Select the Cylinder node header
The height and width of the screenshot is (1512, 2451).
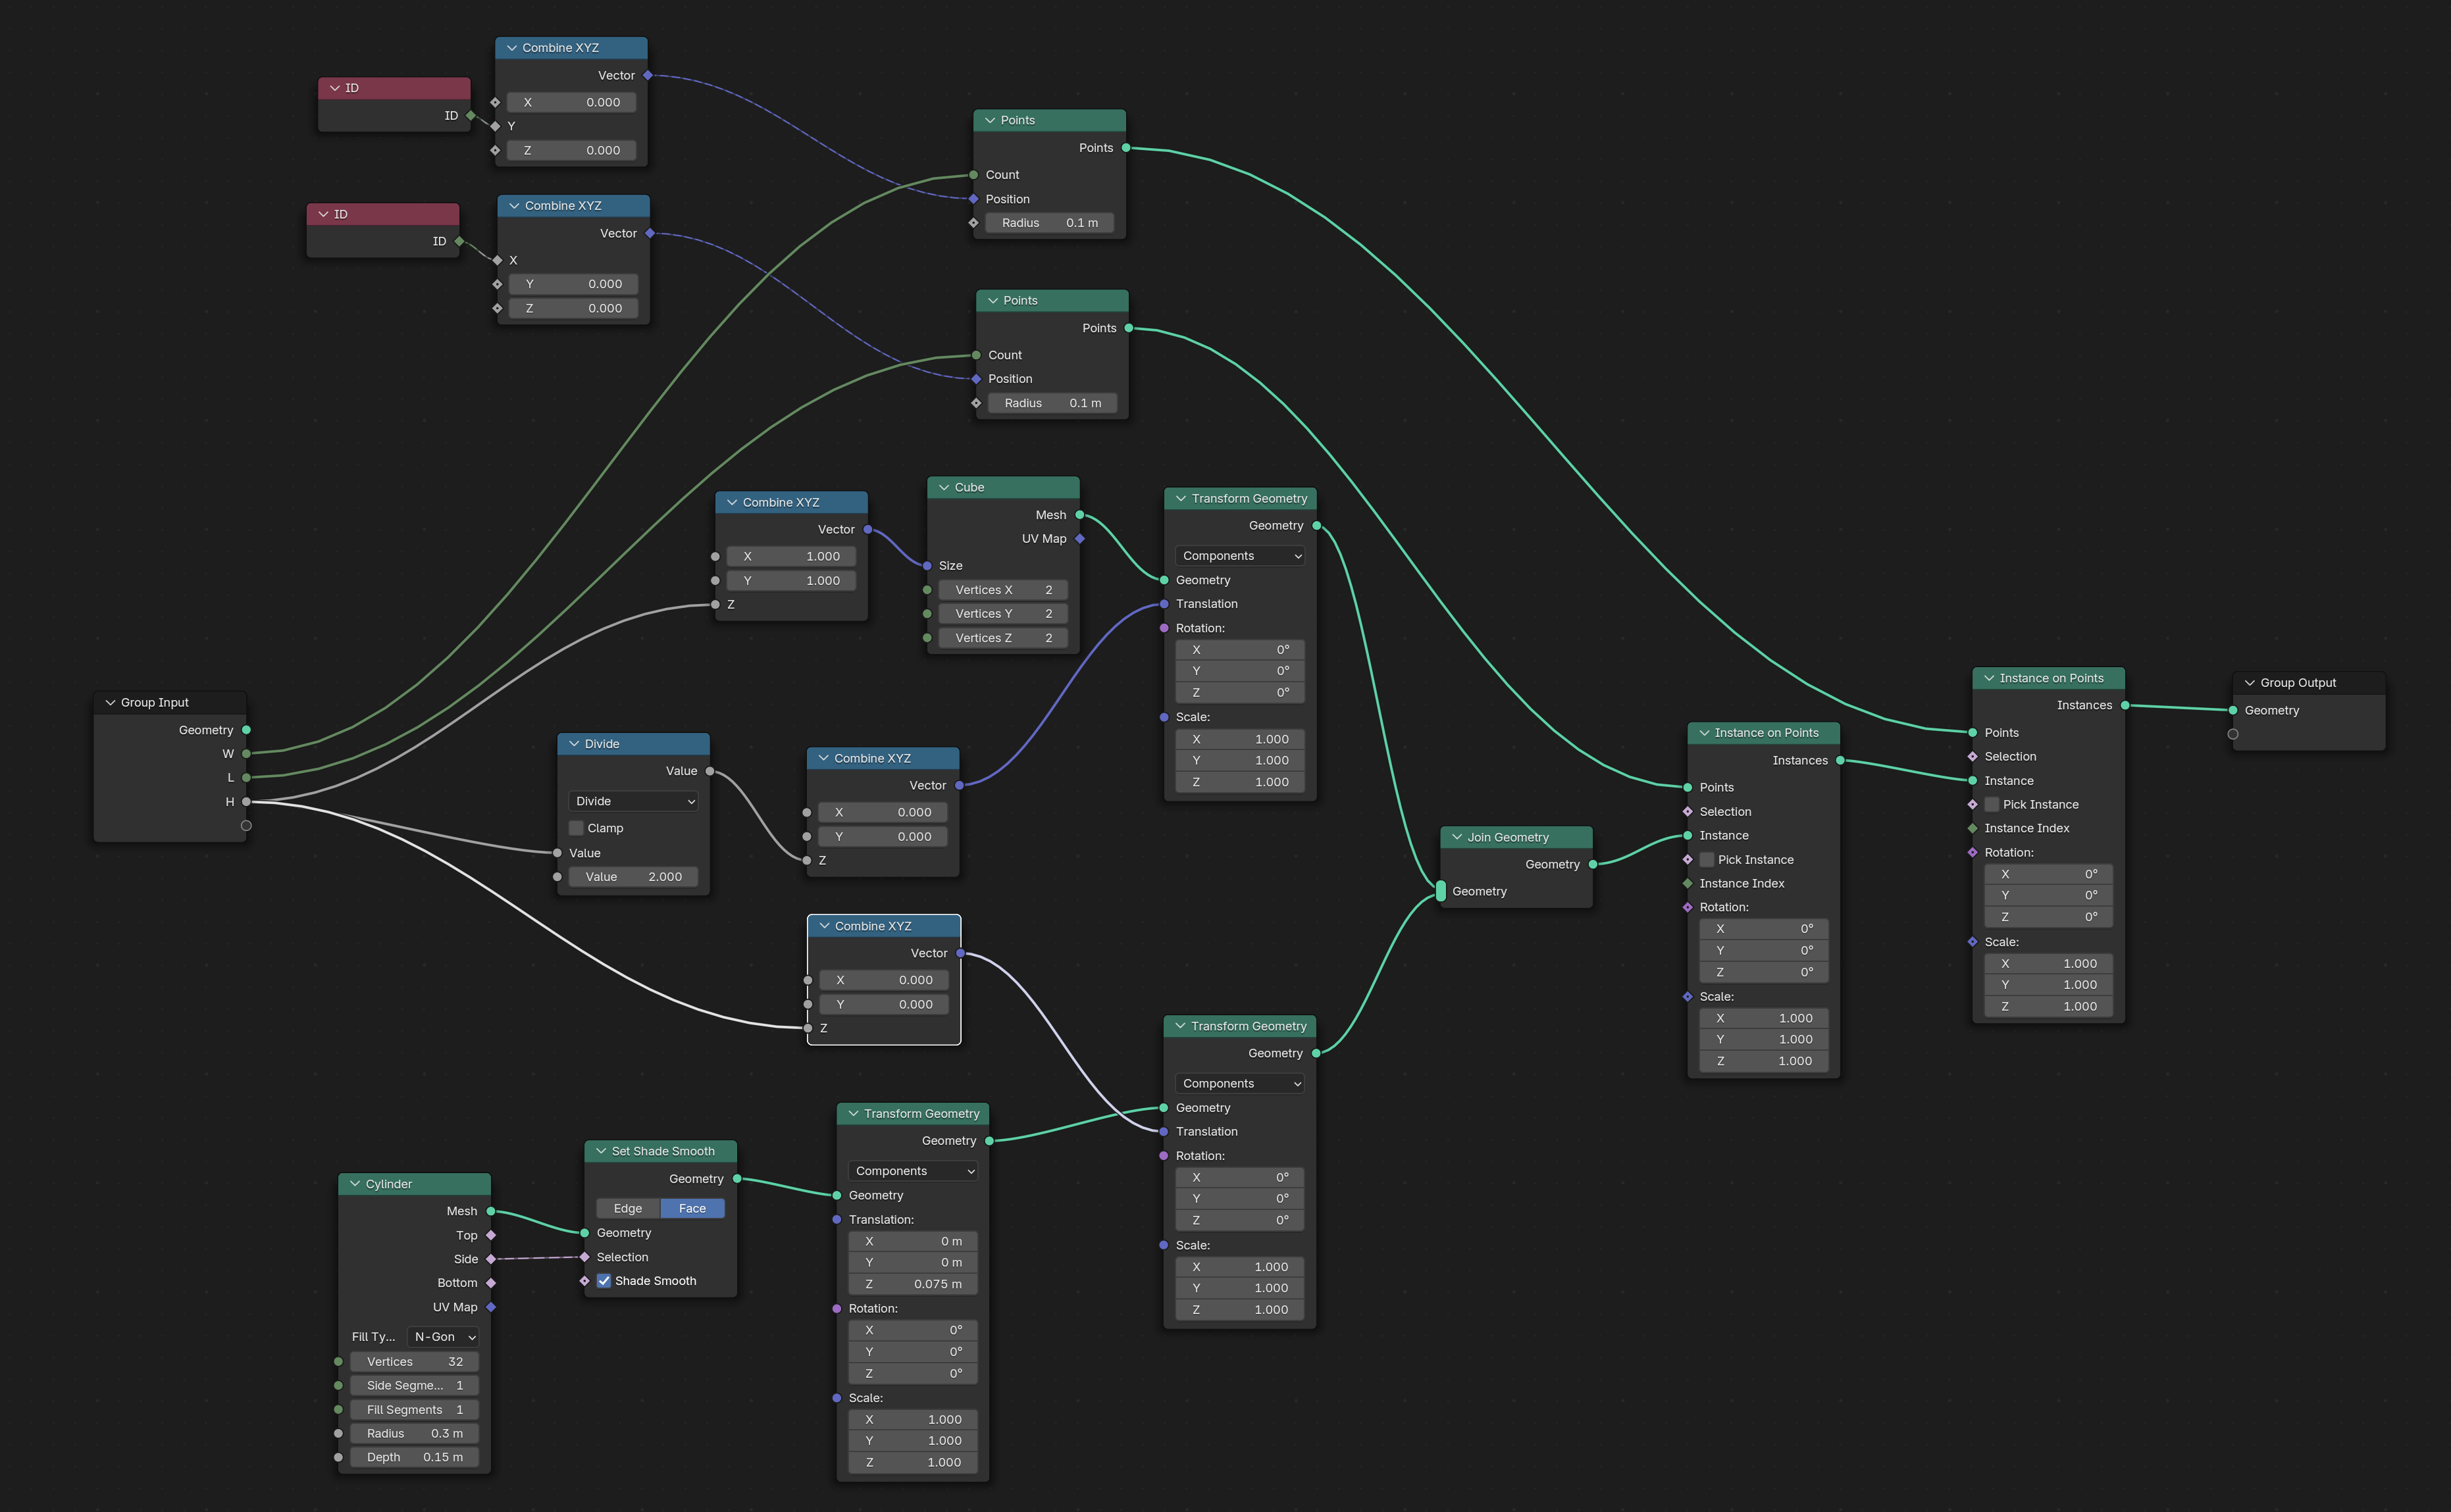point(414,1184)
